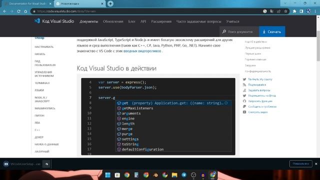
Task: Open Telegram from the taskbar
Action: coord(184,175)
